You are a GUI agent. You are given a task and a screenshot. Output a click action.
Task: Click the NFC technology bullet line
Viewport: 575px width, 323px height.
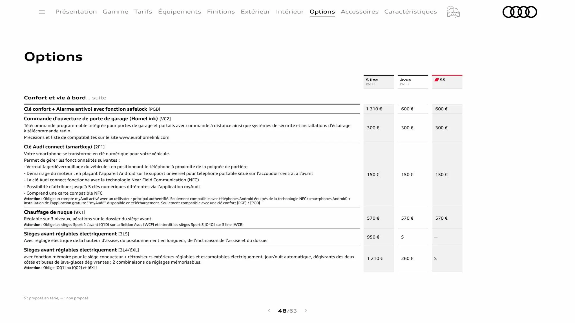111,180
